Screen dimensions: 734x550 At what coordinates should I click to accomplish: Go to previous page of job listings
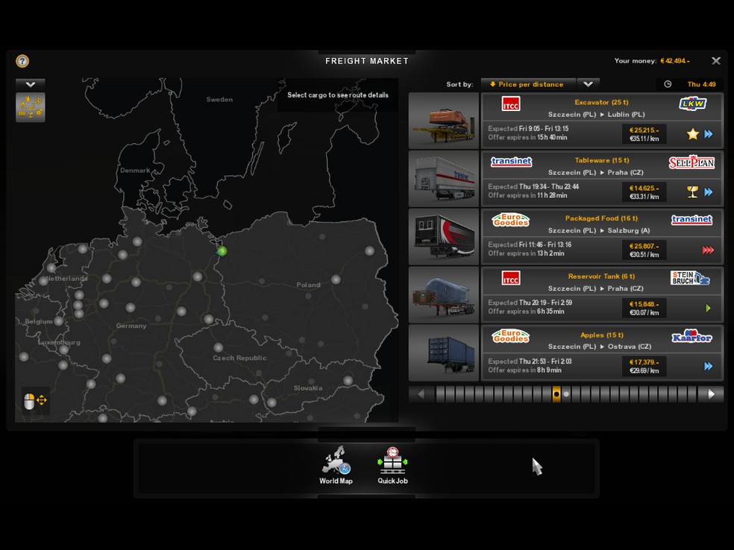point(421,394)
